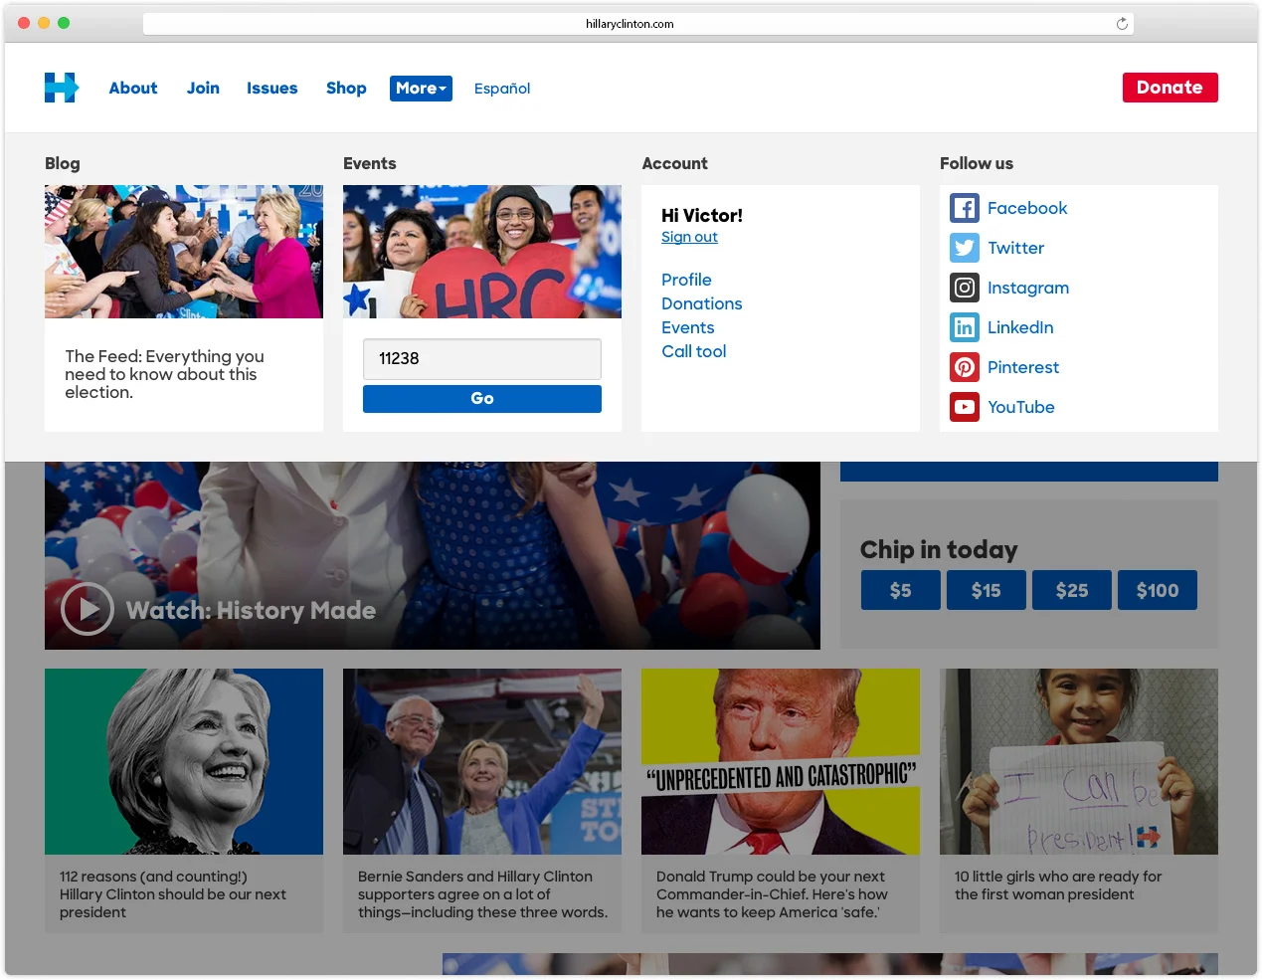Screen dimensions: 1262x980
Task: Expand the More dropdown menu
Action: [x=421, y=88]
